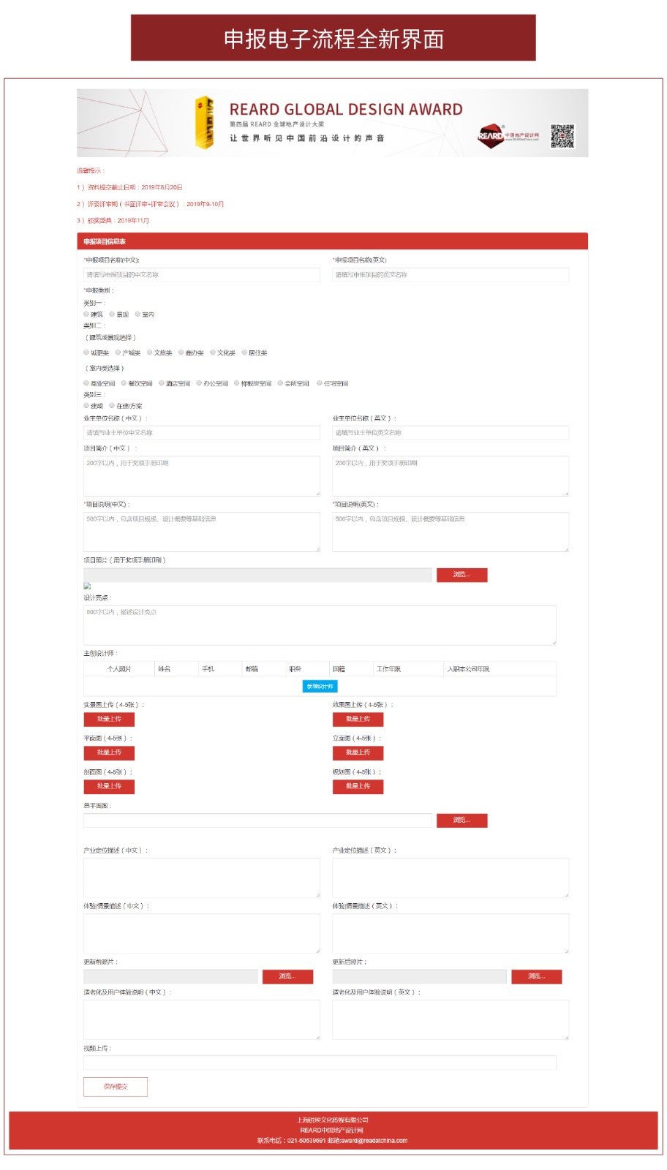This screenshot has height=1170, width=667.
Task: Click the gold trophy image in banner
Action: point(205,124)
